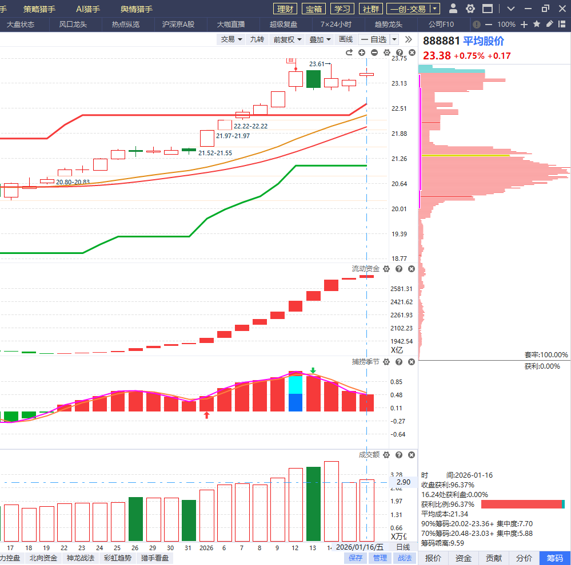Expand the 前复权 adjustment dropdown
571x565 pixels.
(288, 39)
